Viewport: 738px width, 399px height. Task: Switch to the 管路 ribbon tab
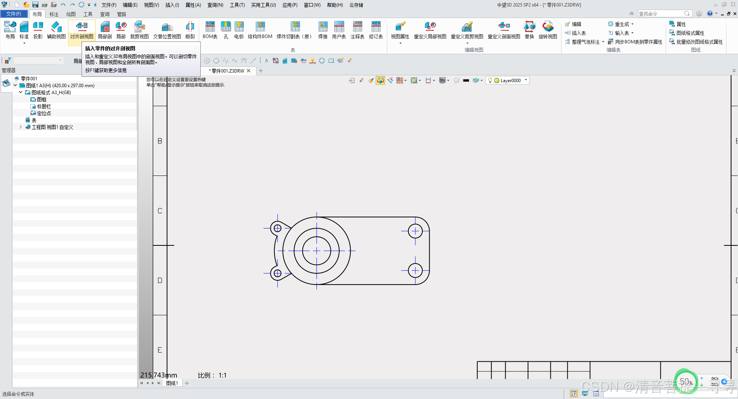[x=122, y=14]
